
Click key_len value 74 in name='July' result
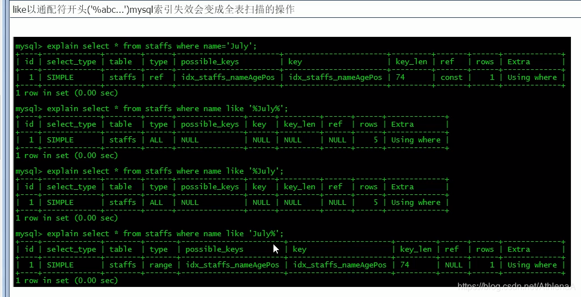[400, 77]
